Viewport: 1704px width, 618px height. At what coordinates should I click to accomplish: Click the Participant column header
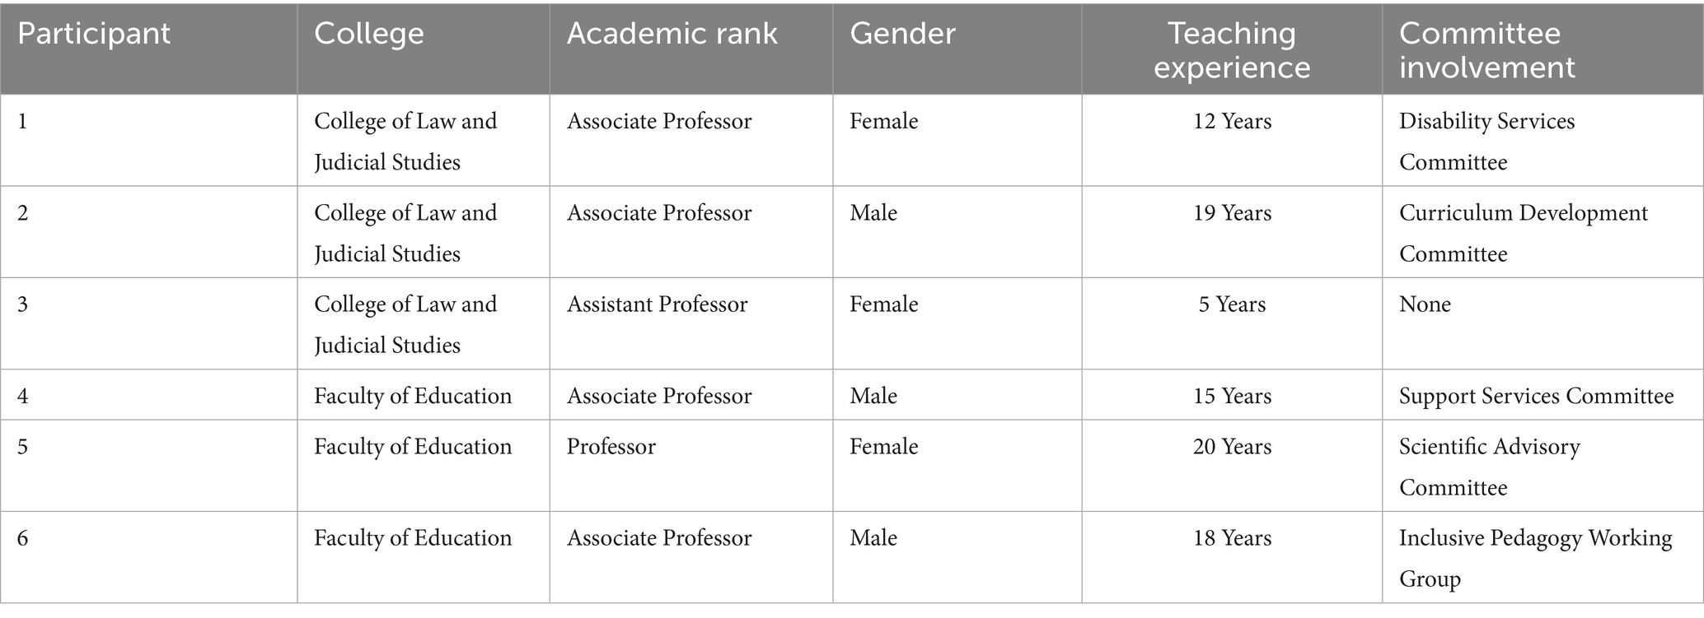[x=94, y=34]
